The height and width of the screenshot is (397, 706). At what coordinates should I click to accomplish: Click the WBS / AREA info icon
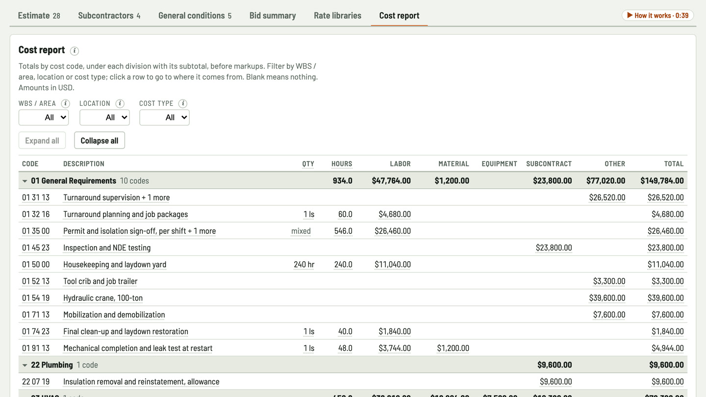click(65, 103)
